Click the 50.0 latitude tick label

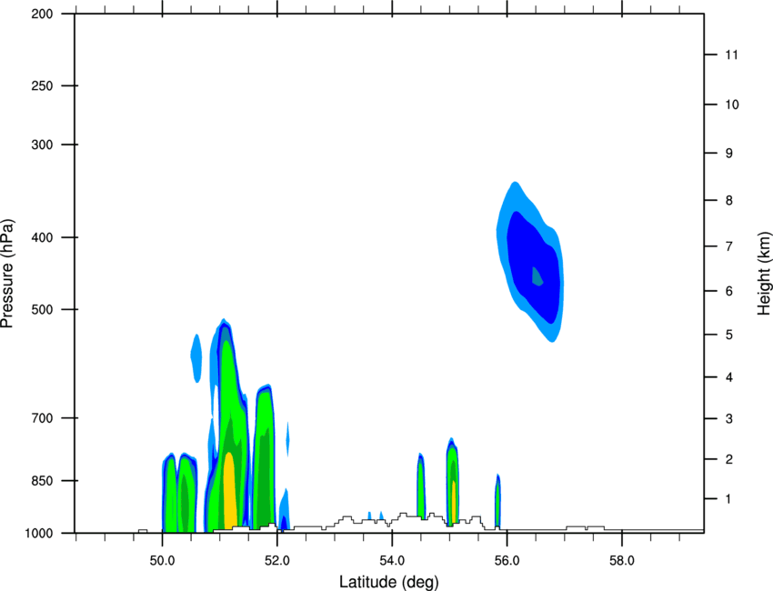pos(162,561)
